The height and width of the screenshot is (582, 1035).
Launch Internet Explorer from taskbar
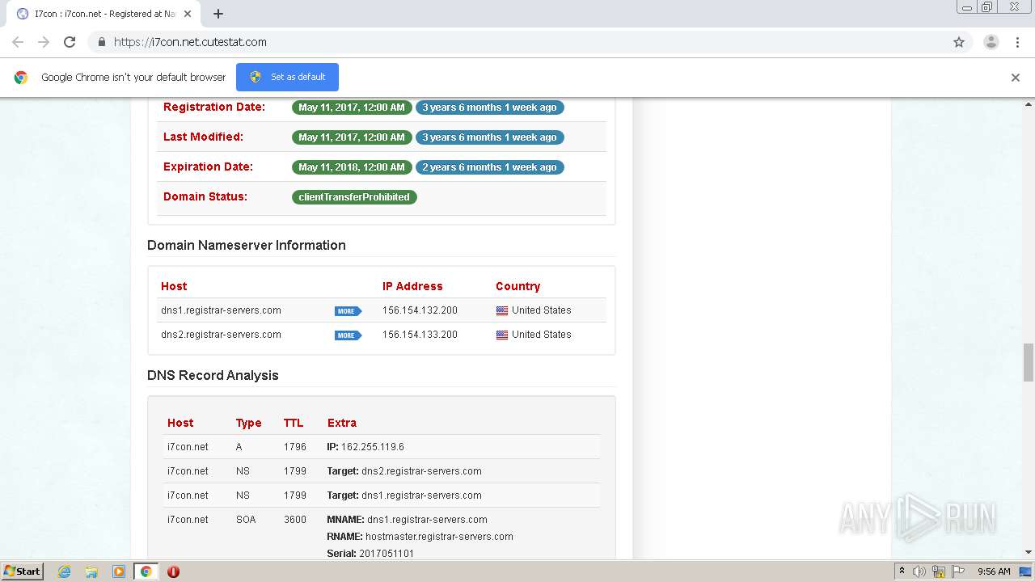pos(64,571)
